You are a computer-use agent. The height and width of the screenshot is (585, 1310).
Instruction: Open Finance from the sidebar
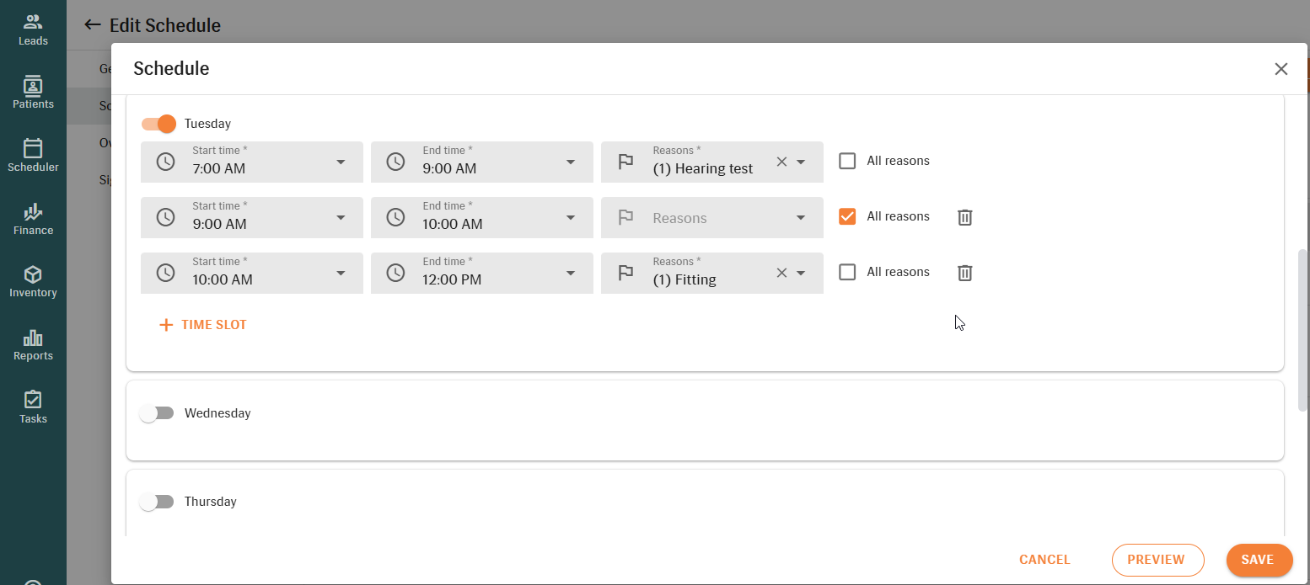pyautogui.click(x=33, y=219)
